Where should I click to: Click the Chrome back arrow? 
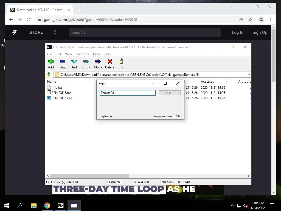pyautogui.click(x=11, y=20)
